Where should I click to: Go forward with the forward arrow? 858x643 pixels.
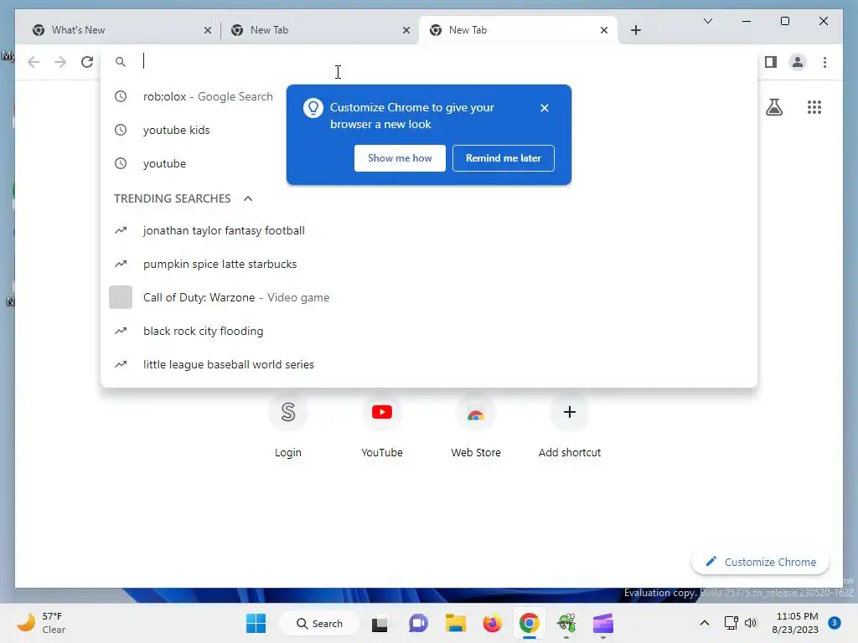pyautogui.click(x=60, y=62)
